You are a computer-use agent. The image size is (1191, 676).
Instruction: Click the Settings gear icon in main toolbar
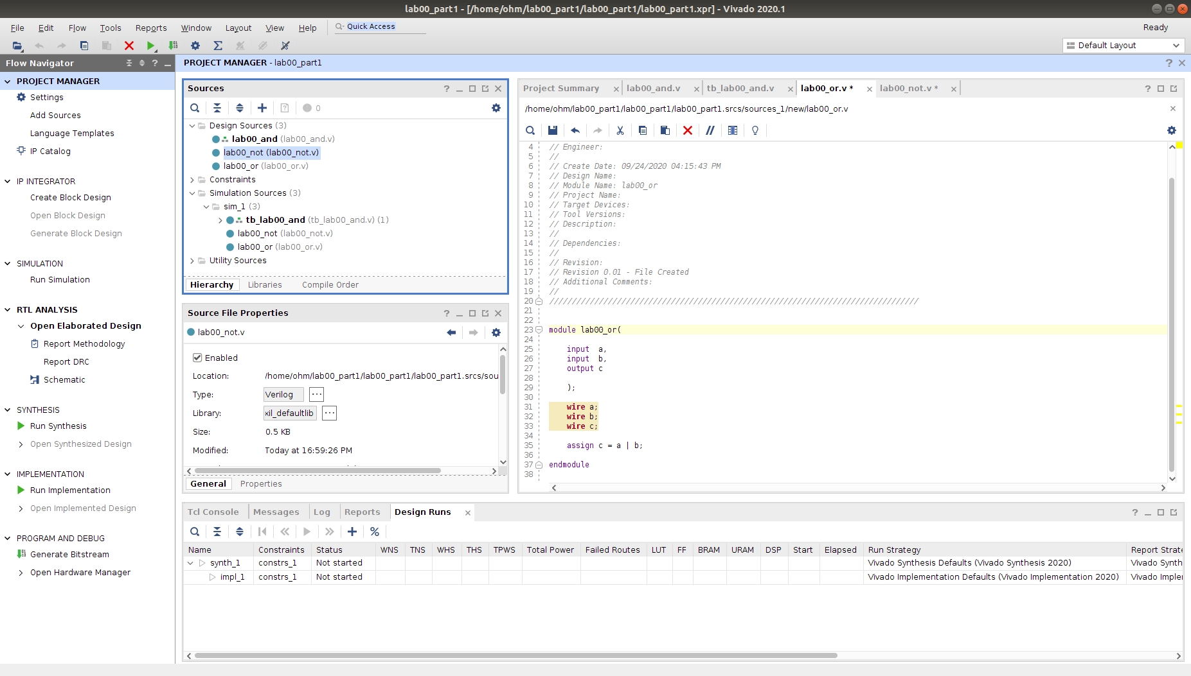(x=195, y=46)
